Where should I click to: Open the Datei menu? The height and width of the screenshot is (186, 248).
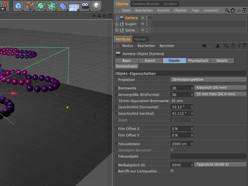tap(126, 11)
